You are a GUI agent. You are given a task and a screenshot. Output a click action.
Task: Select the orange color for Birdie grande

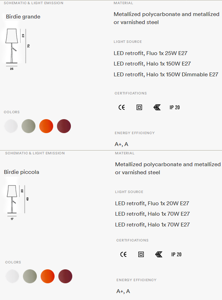(x=46, y=126)
